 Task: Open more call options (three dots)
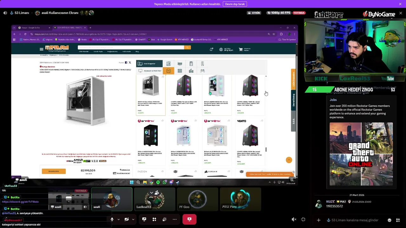(174, 219)
